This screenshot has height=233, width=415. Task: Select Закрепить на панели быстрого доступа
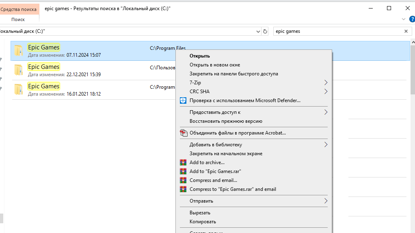point(234,74)
